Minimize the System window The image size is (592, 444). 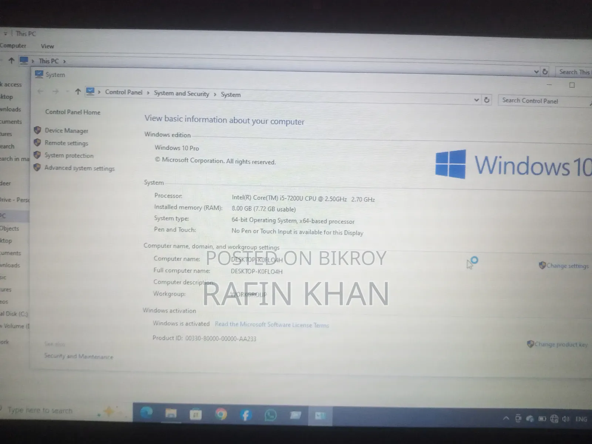click(x=549, y=85)
